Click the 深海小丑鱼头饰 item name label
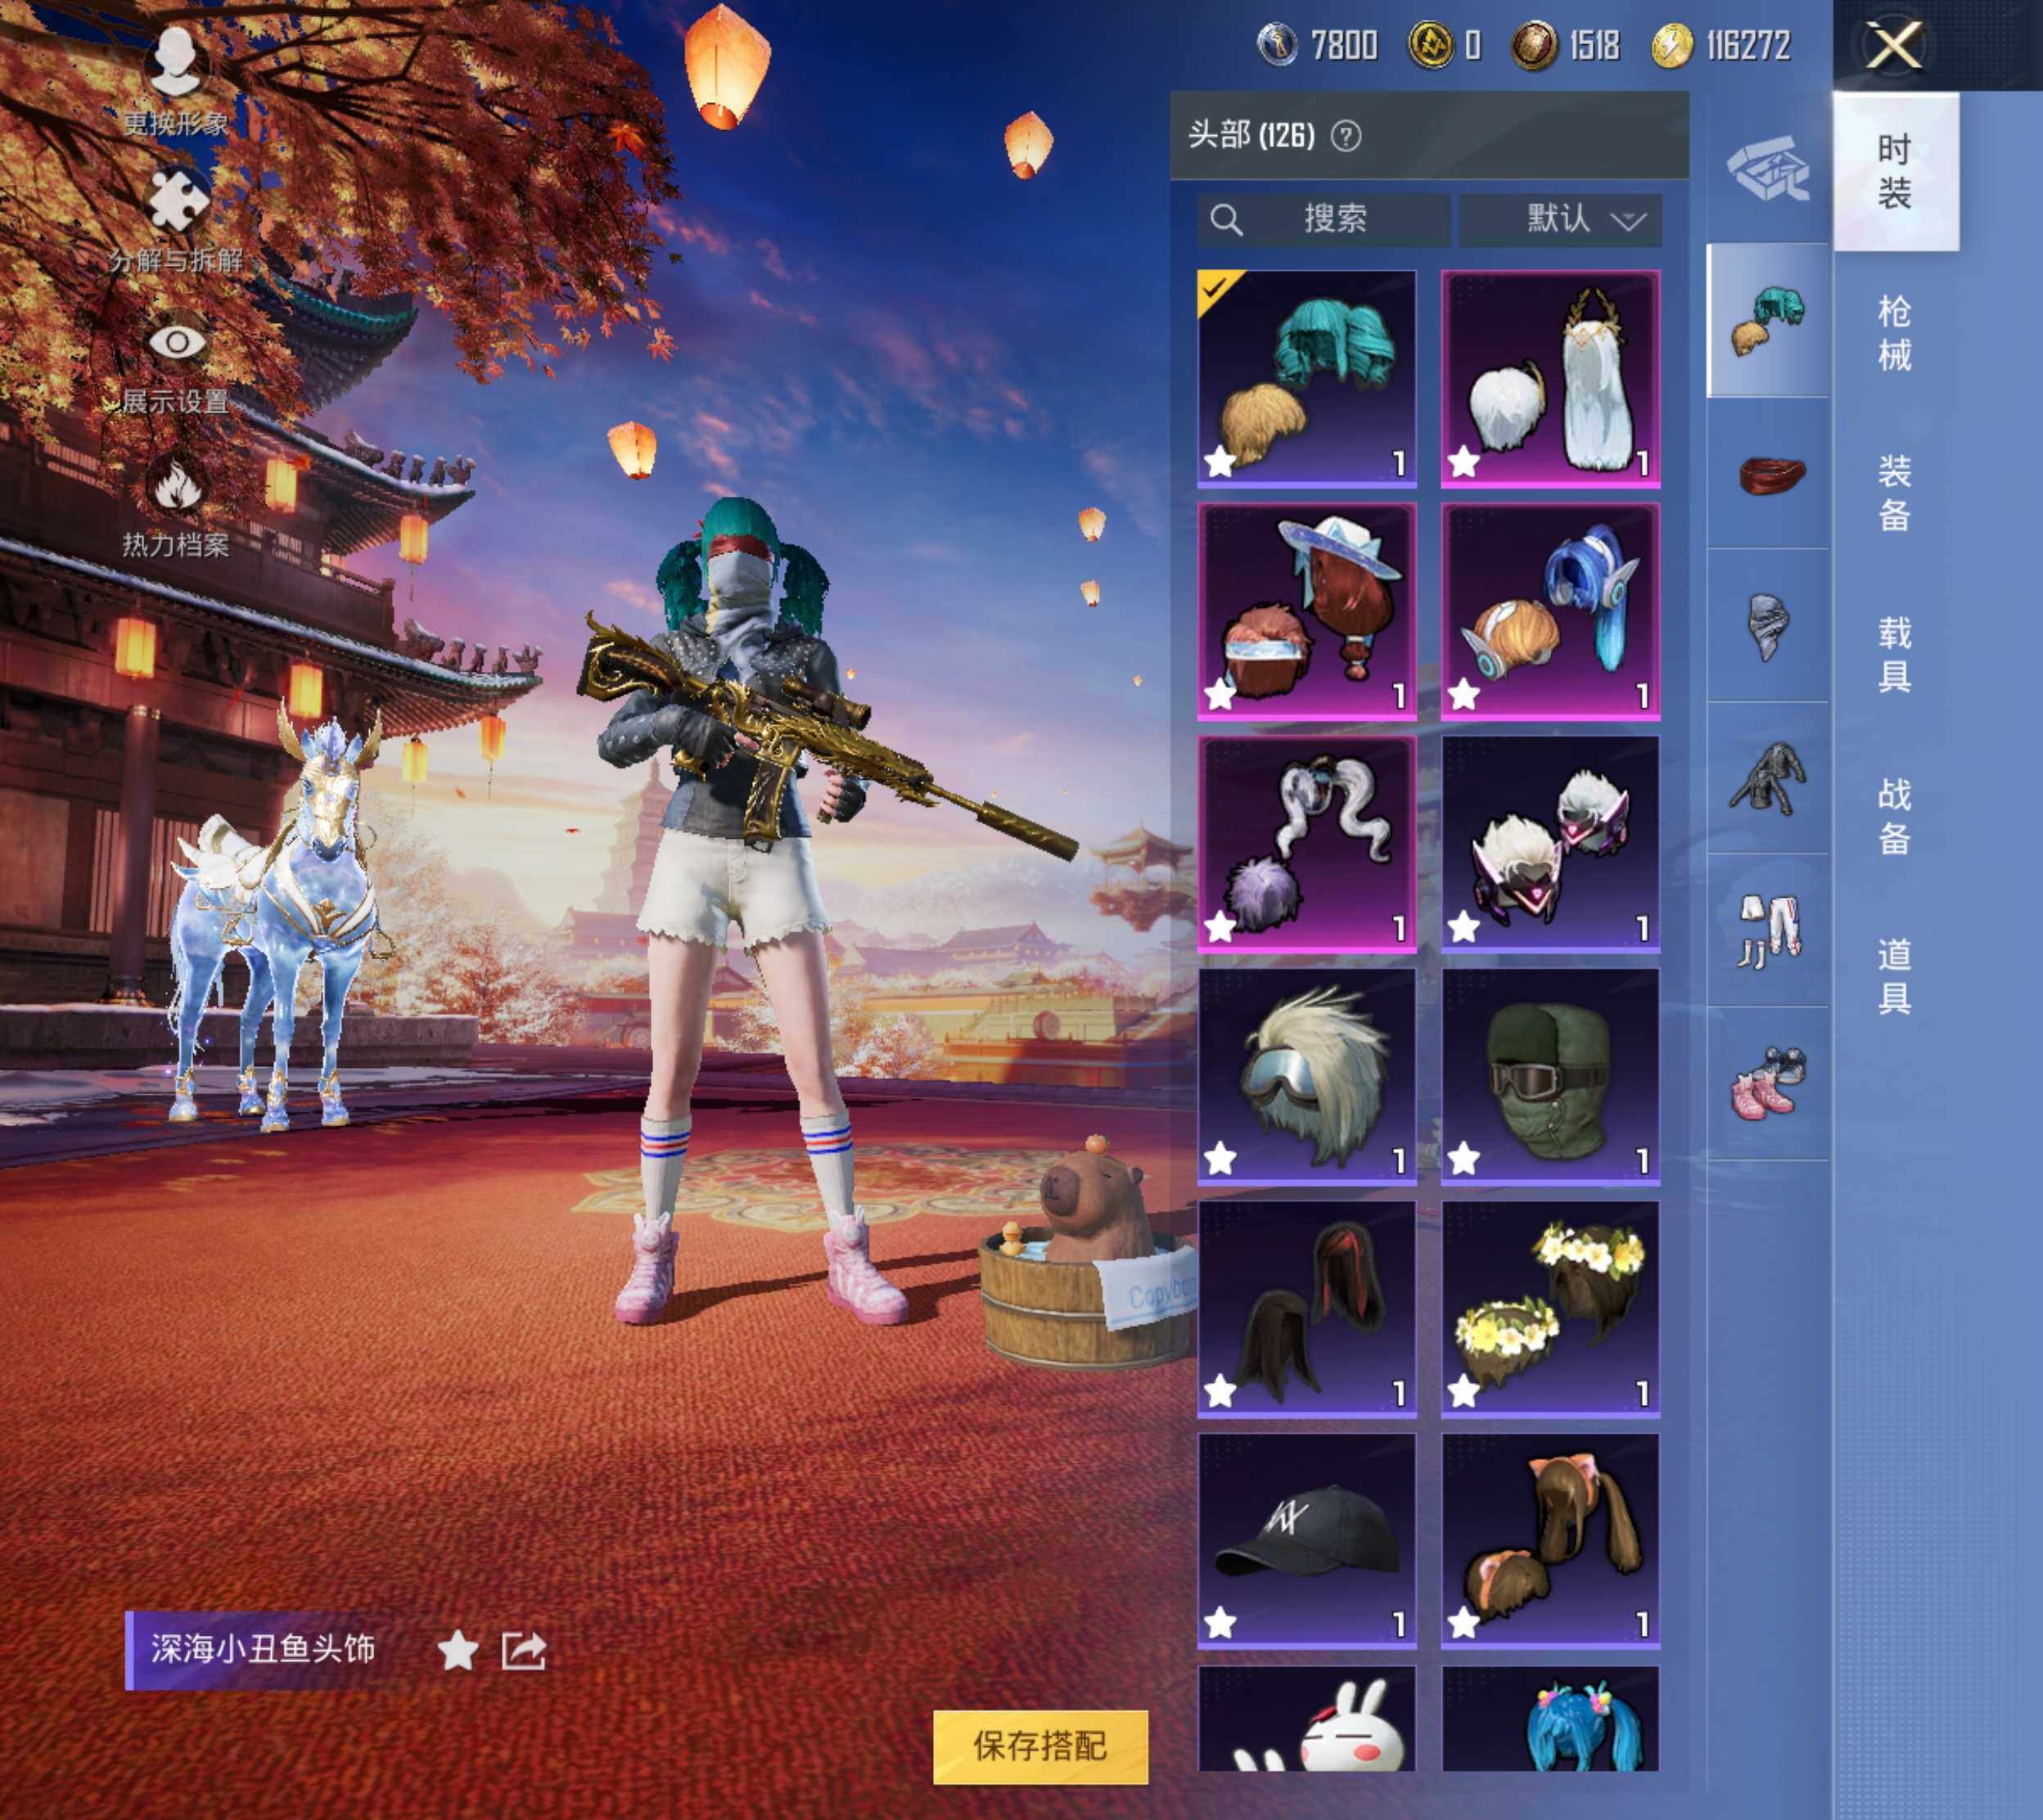 coord(263,1649)
